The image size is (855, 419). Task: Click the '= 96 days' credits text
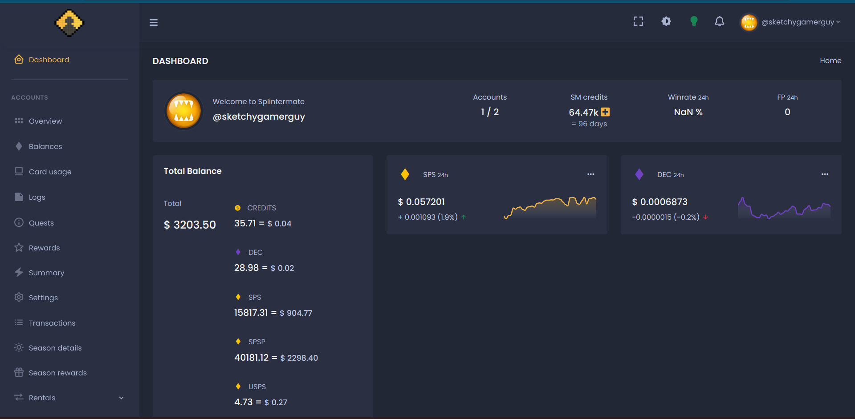pos(589,124)
